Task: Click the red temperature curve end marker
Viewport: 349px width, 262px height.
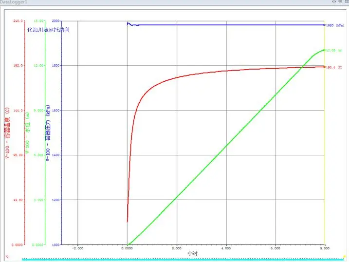Action: (x=325, y=67)
